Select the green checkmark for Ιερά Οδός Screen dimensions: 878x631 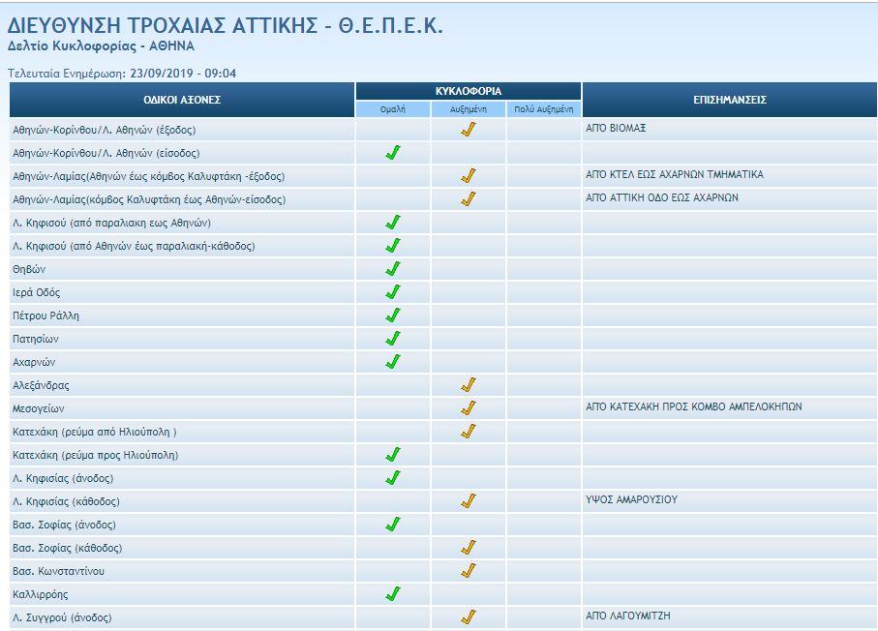[x=392, y=291]
